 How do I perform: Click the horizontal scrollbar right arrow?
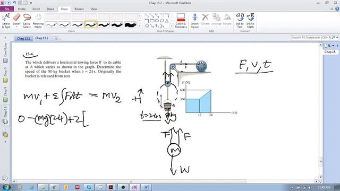tap(317, 181)
